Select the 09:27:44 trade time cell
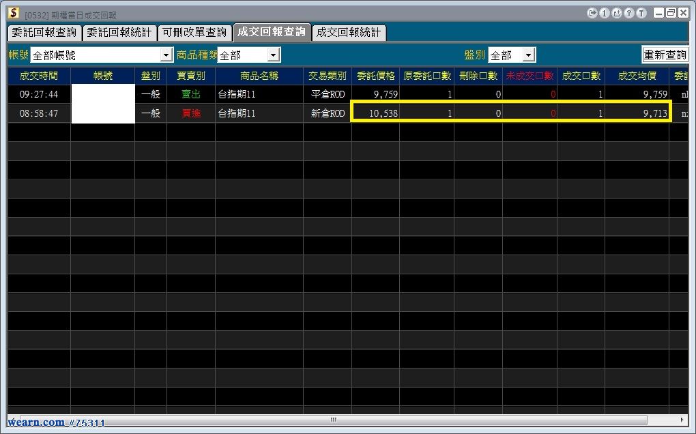The image size is (696, 434). [39, 94]
